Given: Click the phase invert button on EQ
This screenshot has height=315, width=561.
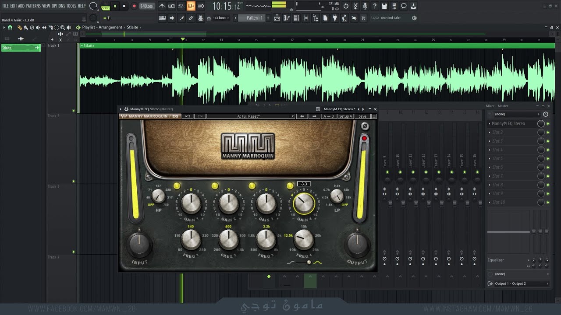Looking at the screenshot, I should point(365,126).
